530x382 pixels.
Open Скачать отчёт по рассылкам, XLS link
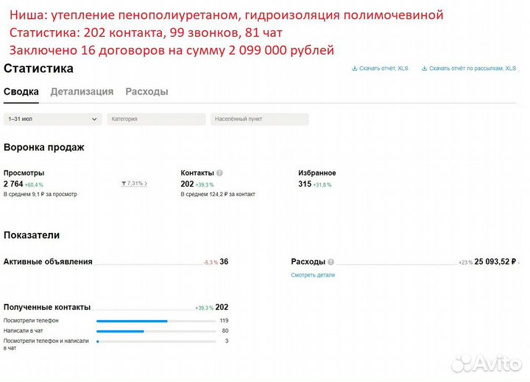(x=473, y=69)
